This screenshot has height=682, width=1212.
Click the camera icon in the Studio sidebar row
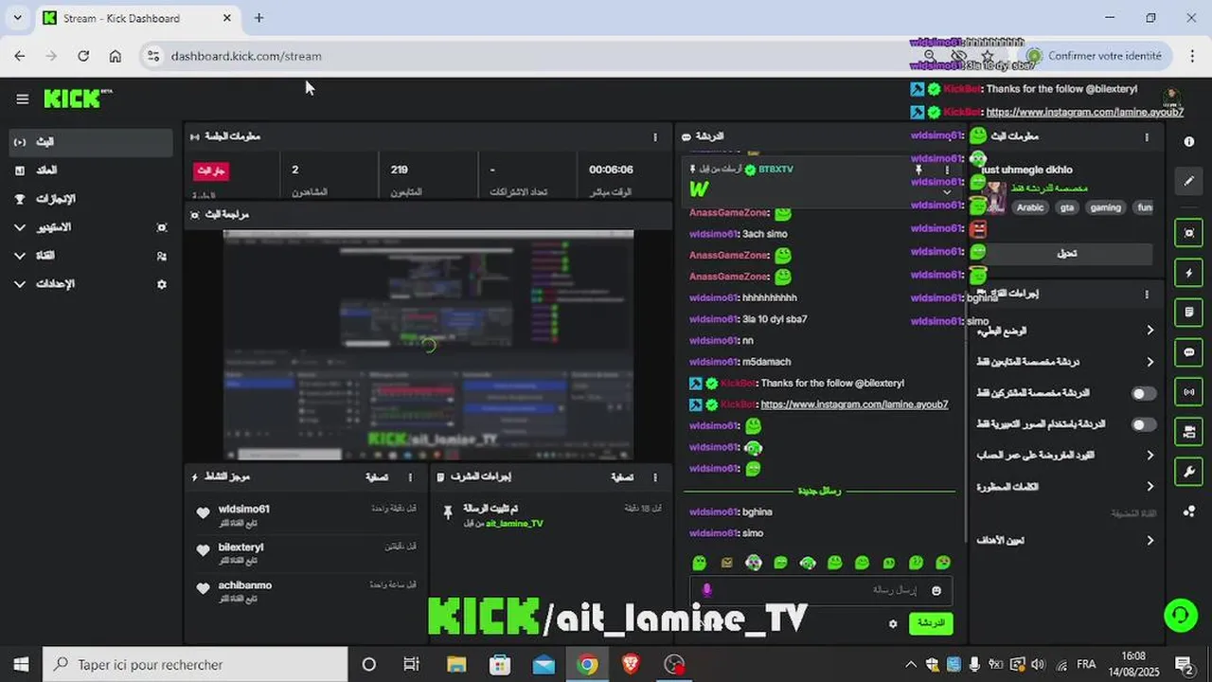[x=162, y=227]
